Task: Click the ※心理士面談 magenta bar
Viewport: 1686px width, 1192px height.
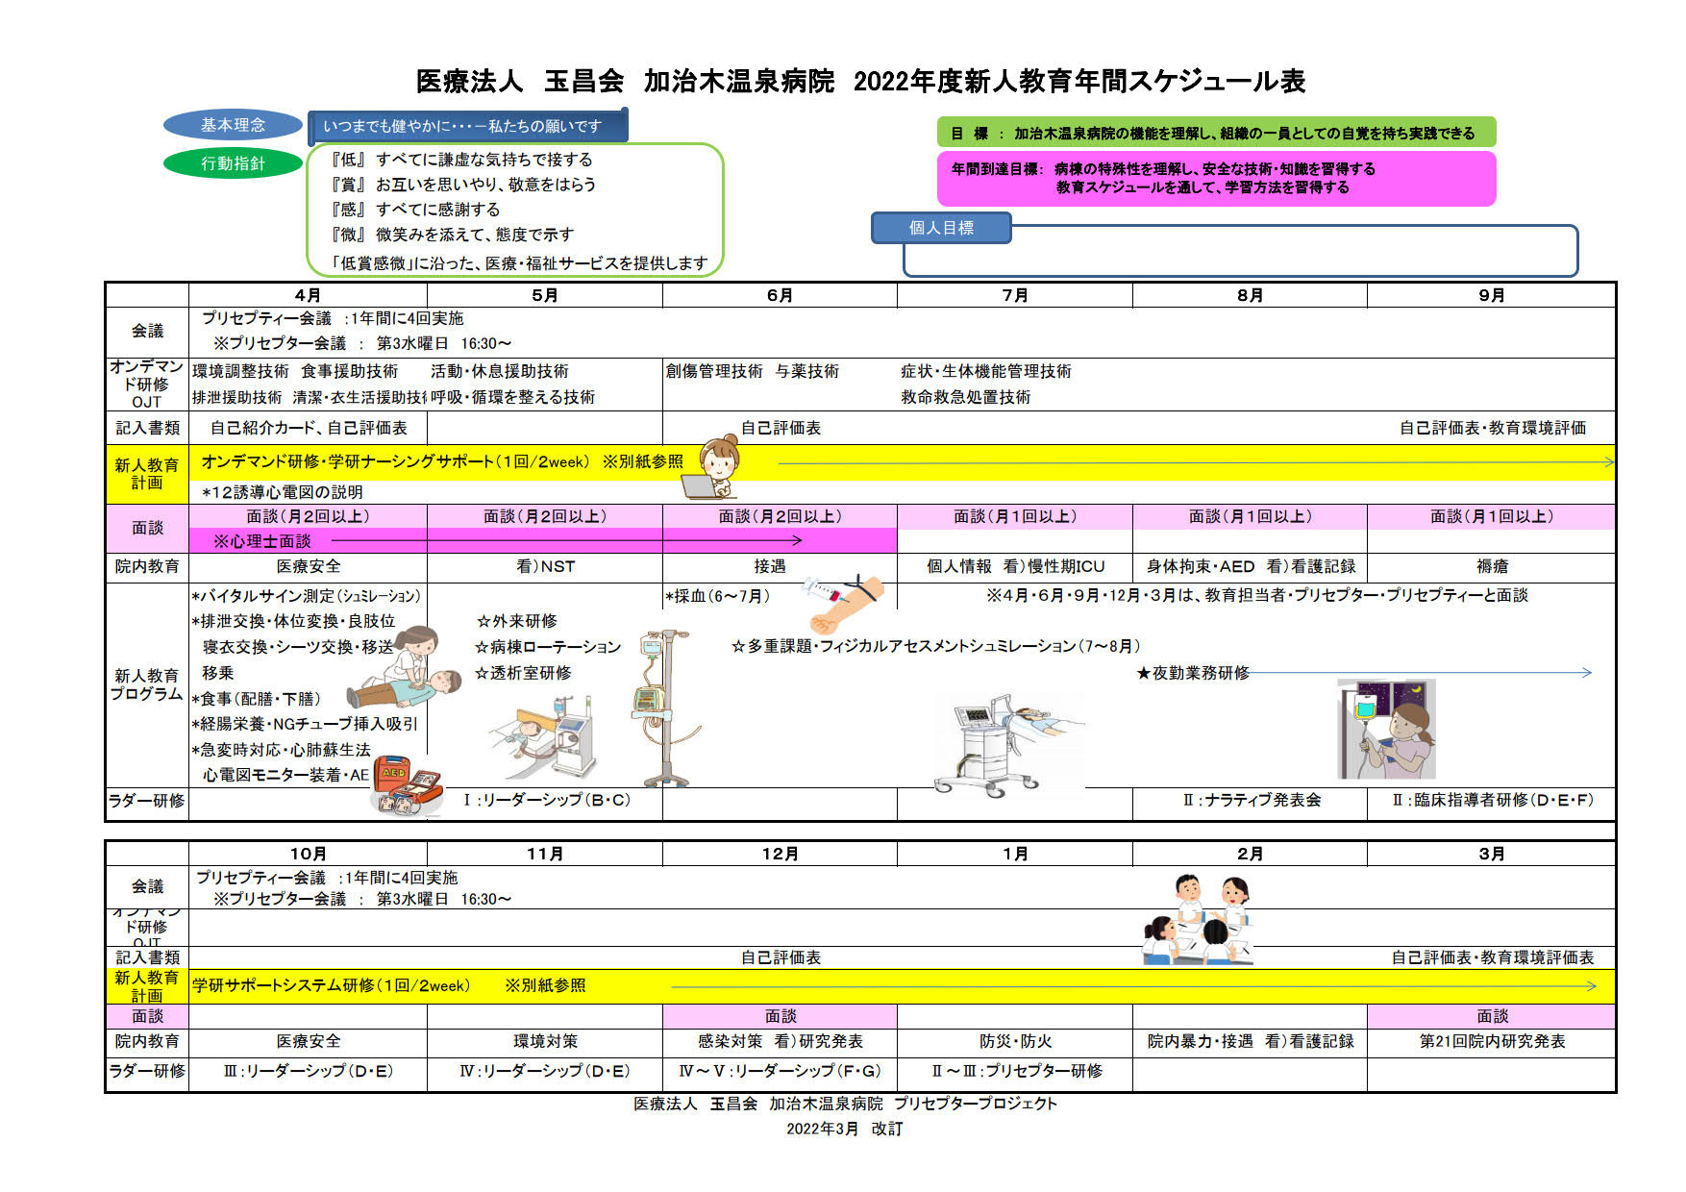Action: (x=543, y=541)
